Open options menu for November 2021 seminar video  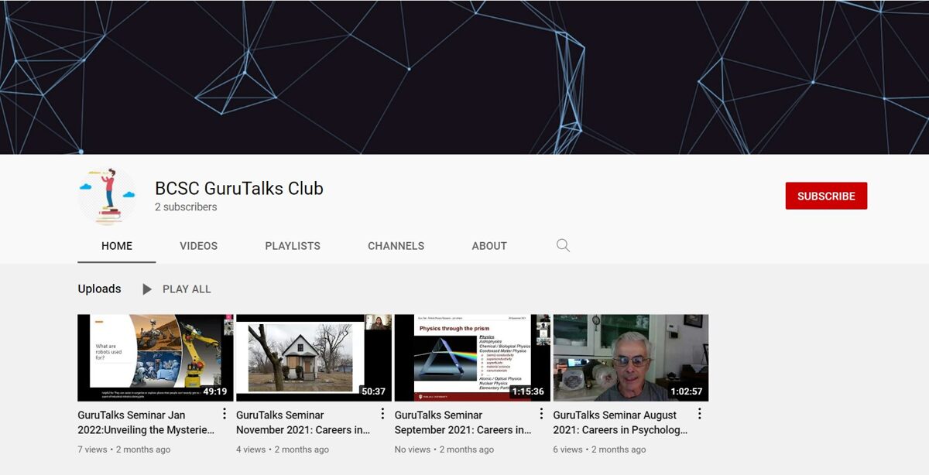(382, 414)
